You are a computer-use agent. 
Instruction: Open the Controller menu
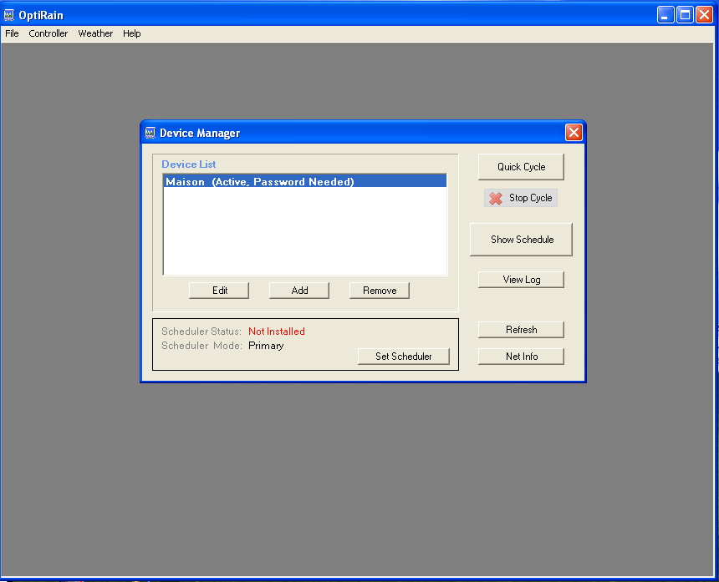coord(48,33)
